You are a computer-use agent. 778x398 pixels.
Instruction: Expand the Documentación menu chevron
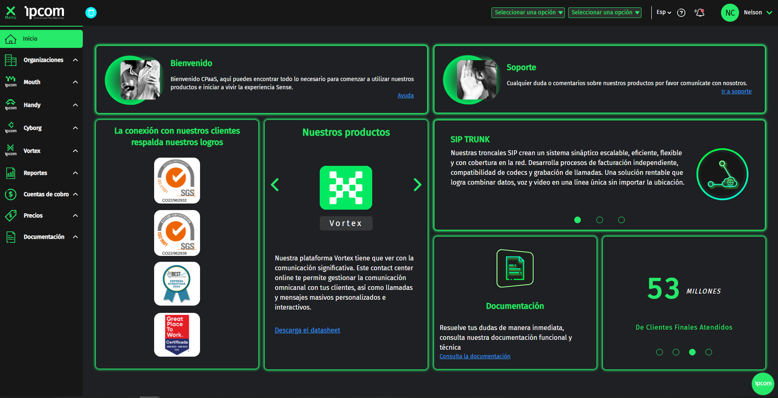[x=75, y=237]
